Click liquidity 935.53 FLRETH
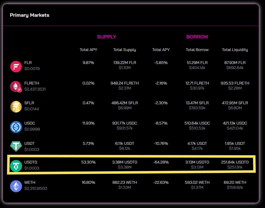Image resolution: width=265 pixels, height=208 pixels. click(x=235, y=83)
